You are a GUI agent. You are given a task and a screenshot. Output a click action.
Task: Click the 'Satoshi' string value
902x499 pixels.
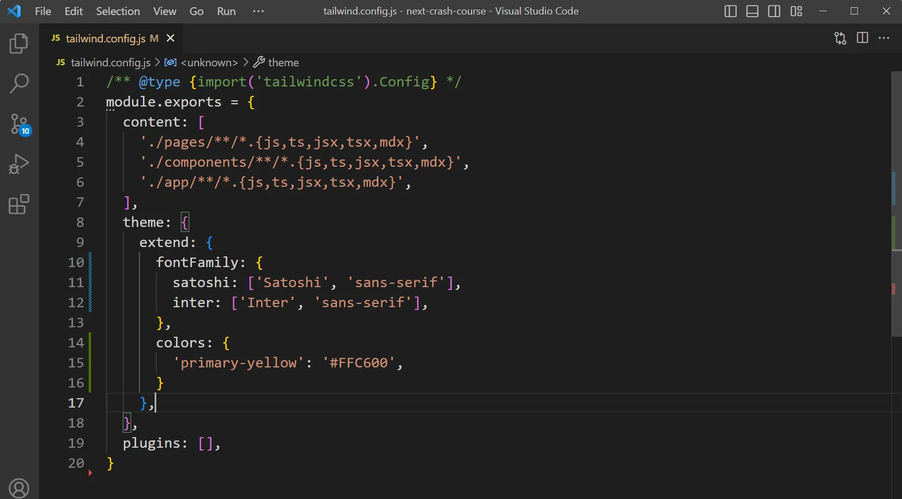[292, 283]
